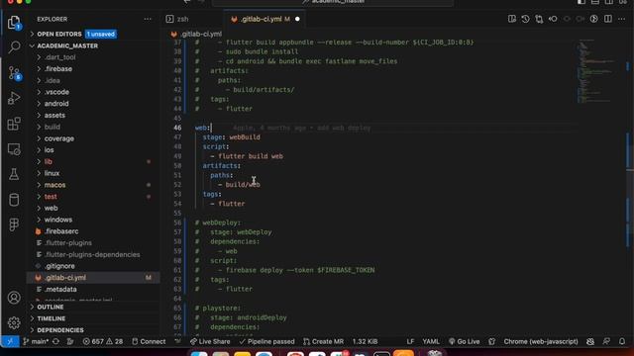The width and height of the screenshot is (634, 356).
Task: Select the .gitlab-ci.yml file in Explorer
Action: pyautogui.click(x=93, y=278)
